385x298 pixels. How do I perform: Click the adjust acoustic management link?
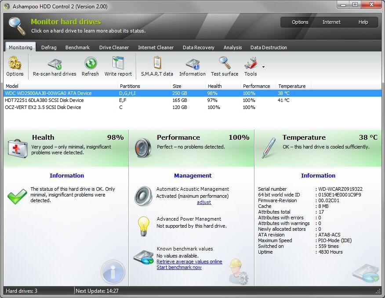[x=204, y=202]
